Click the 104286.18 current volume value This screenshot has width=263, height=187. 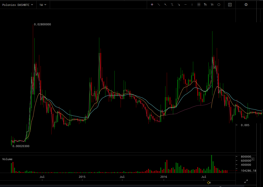point(249,171)
